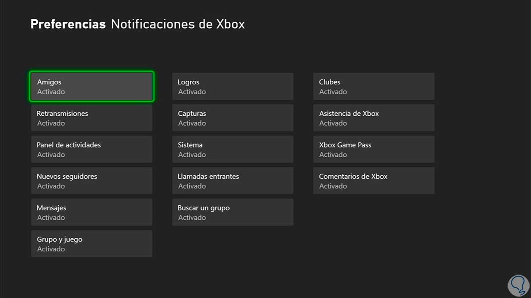Select the Asistencia de Xbox tile
The height and width of the screenshot is (298, 531).
[374, 118]
